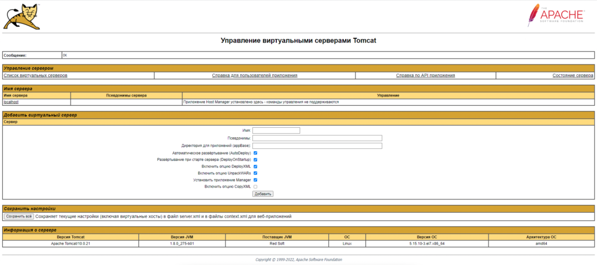Click the Управление column header

[x=388, y=95]
